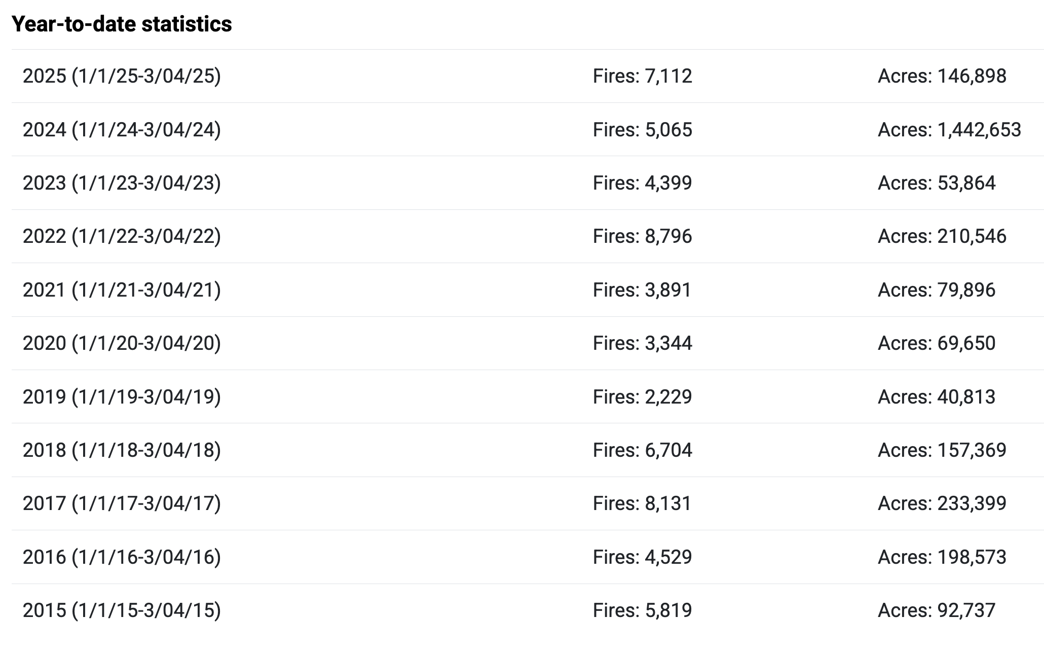Image resolution: width=1044 pixels, height=653 pixels.
Task: Click the Fires: 3,891 entry
Action: 642,290
